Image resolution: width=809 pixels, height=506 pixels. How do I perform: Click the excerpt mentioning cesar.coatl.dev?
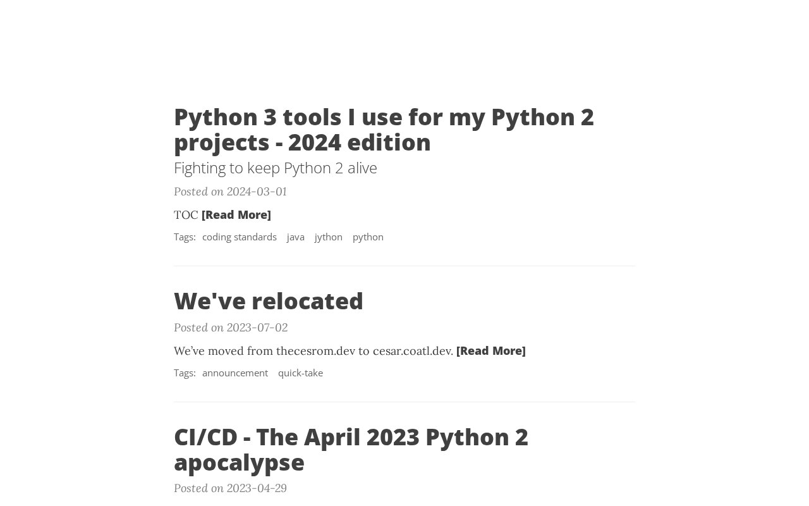click(x=313, y=351)
